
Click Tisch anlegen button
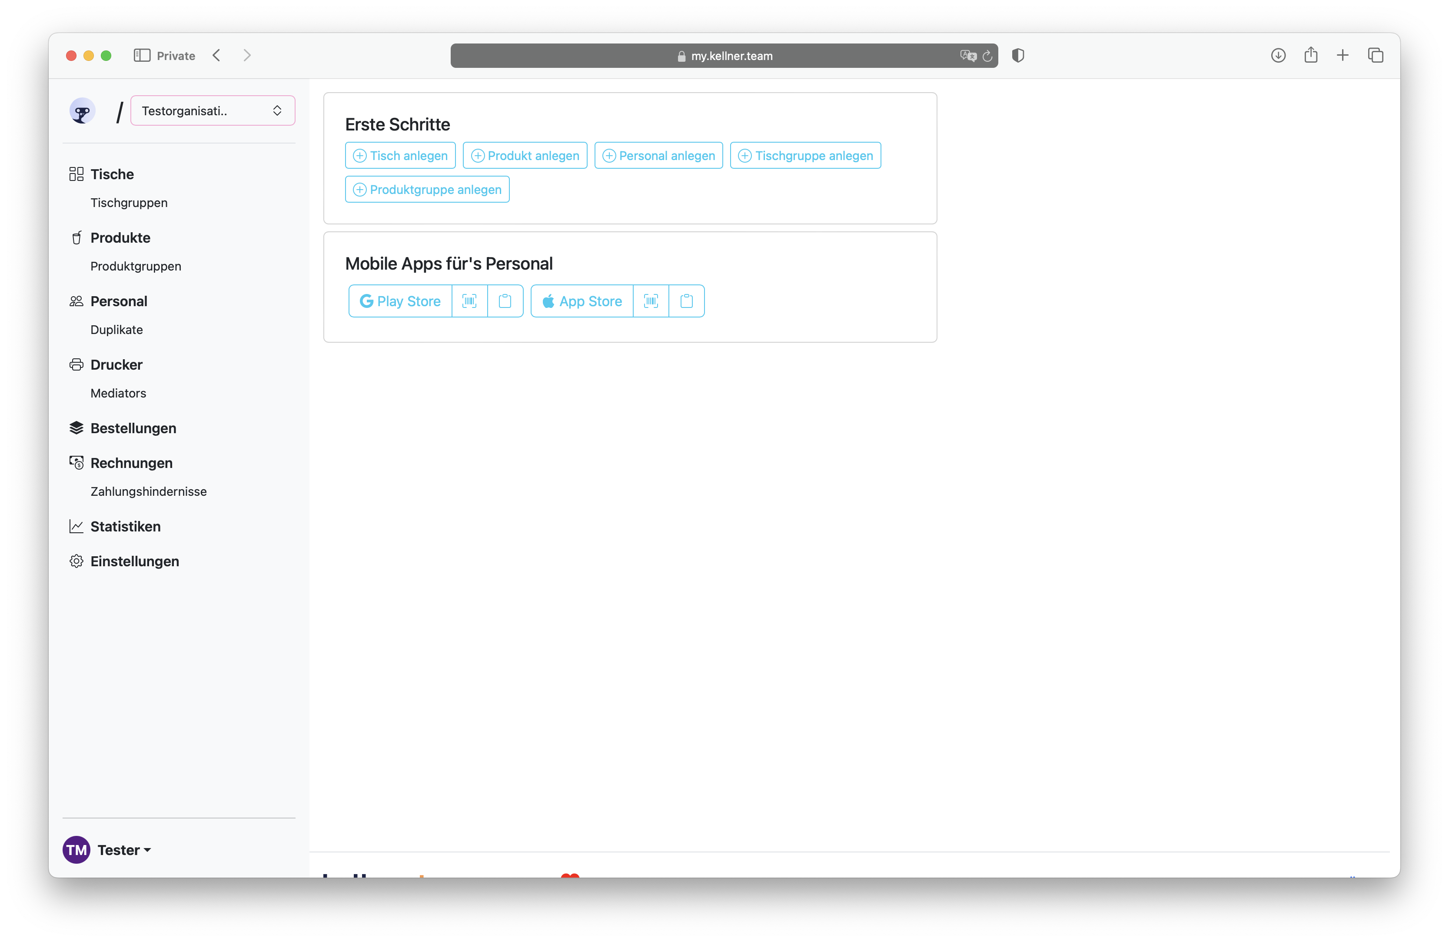pos(399,155)
